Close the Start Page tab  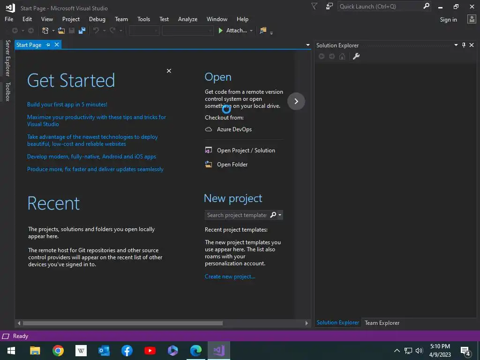[x=57, y=45]
